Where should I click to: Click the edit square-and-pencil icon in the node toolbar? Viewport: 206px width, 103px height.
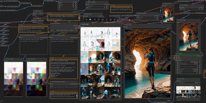pyautogui.click(x=102, y=20)
